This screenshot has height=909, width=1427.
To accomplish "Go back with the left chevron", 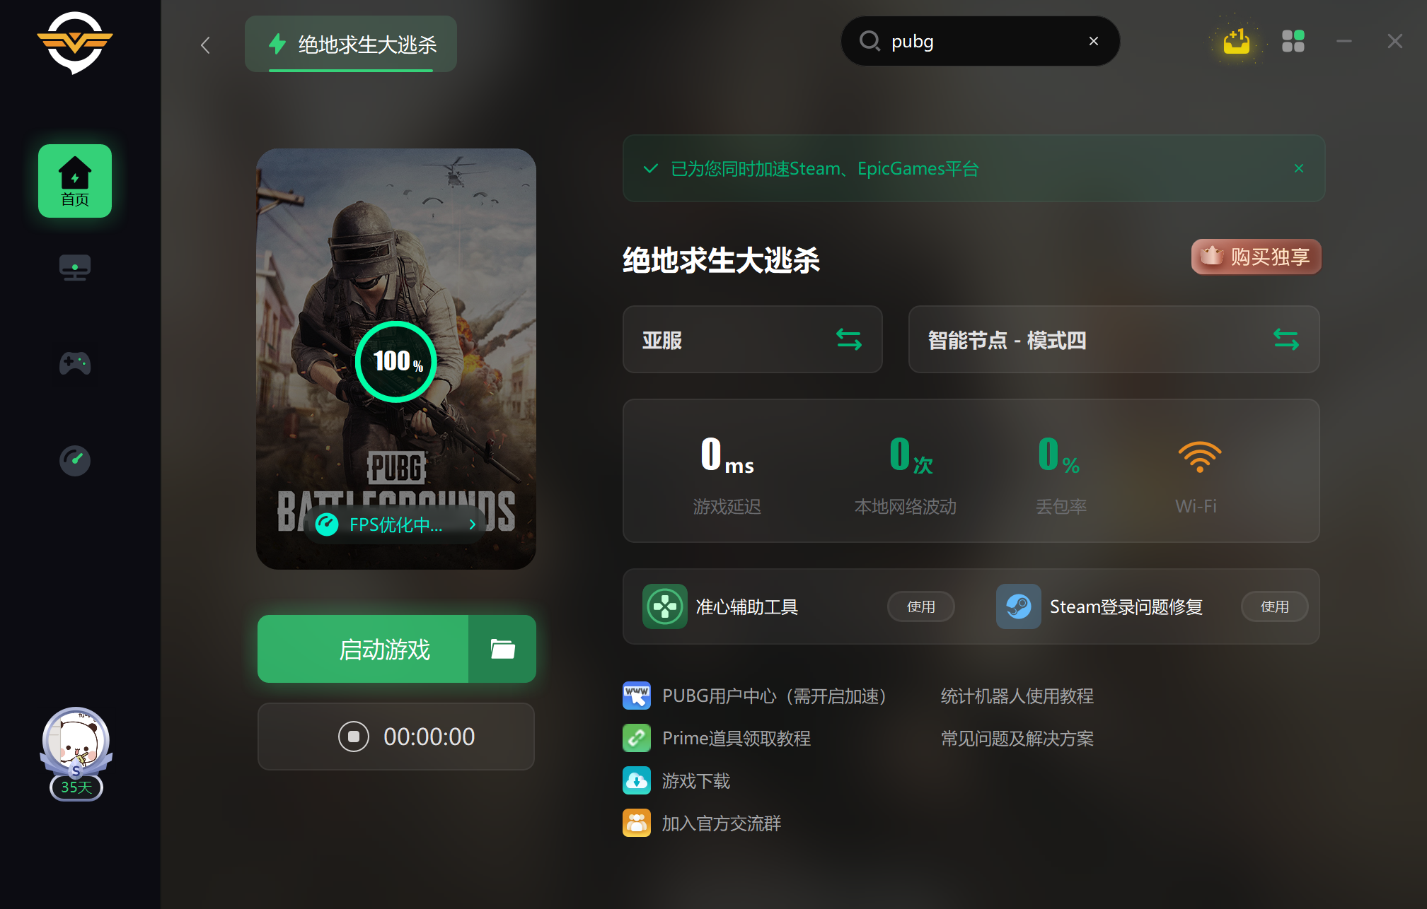I will click(205, 45).
